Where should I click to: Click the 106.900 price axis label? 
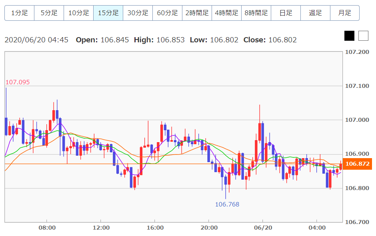[x=357, y=154]
